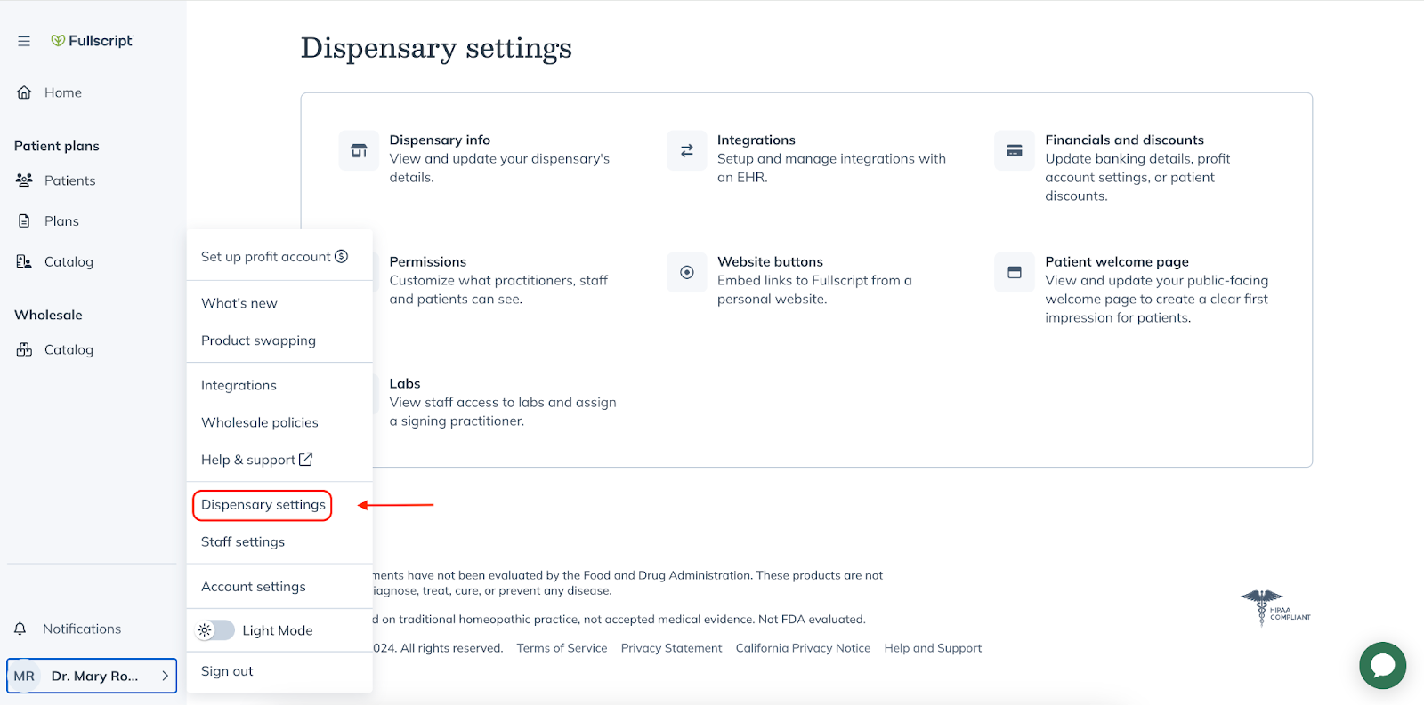
Task: Select Staff settings from the menu
Action: pyautogui.click(x=242, y=541)
